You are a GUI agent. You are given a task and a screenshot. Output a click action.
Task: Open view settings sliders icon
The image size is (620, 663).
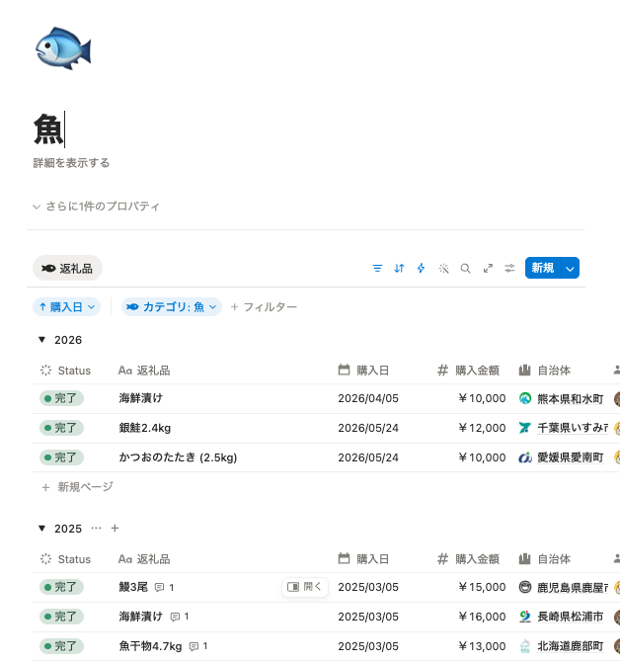509,268
